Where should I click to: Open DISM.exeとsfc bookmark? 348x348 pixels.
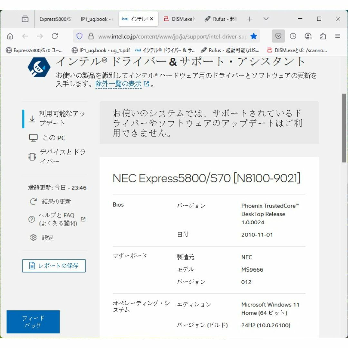(x=297, y=50)
